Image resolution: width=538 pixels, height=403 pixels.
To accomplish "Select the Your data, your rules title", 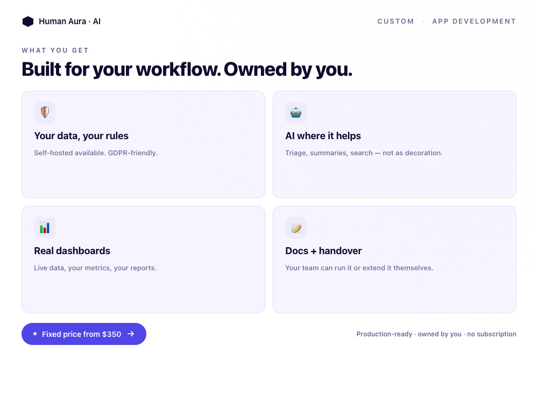I will [81, 136].
